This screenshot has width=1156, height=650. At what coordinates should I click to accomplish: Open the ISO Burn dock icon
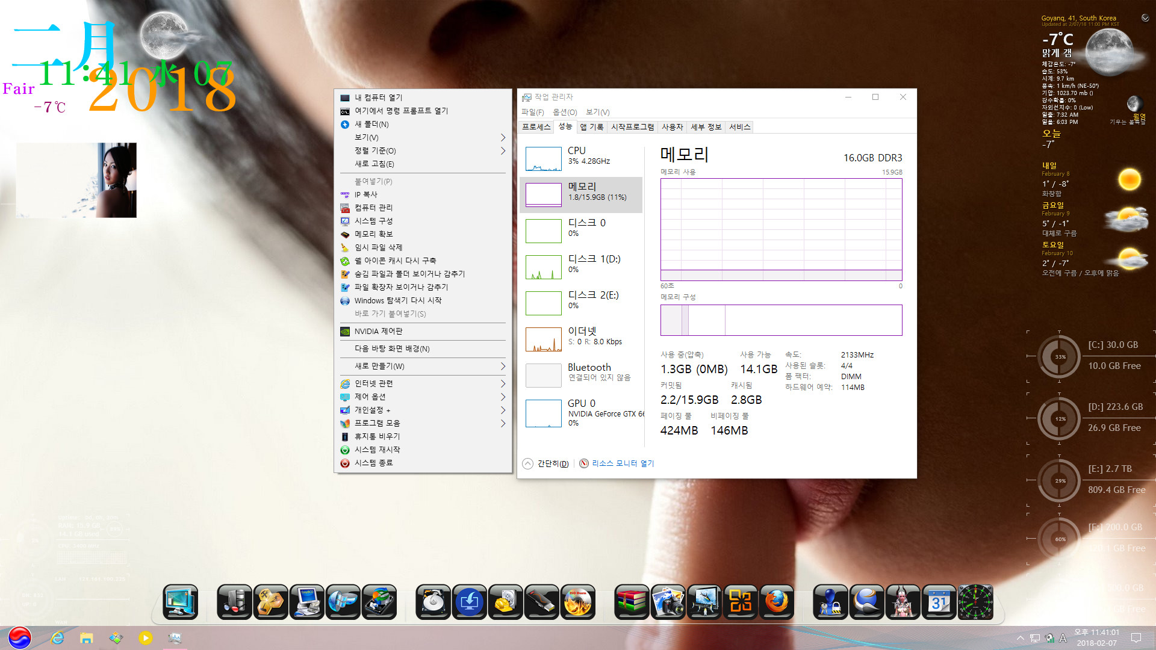[577, 601]
